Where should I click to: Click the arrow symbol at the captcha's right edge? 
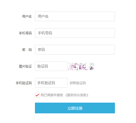point(91,68)
